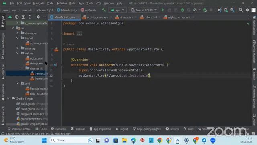Open Bookmarks side tab
The width and height of the screenshot is (257, 145).
[3, 92]
